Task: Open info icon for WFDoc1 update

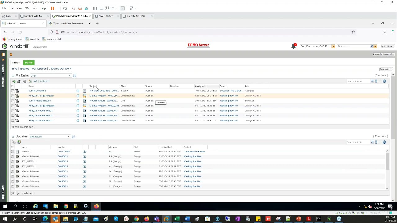Action: coord(84,152)
